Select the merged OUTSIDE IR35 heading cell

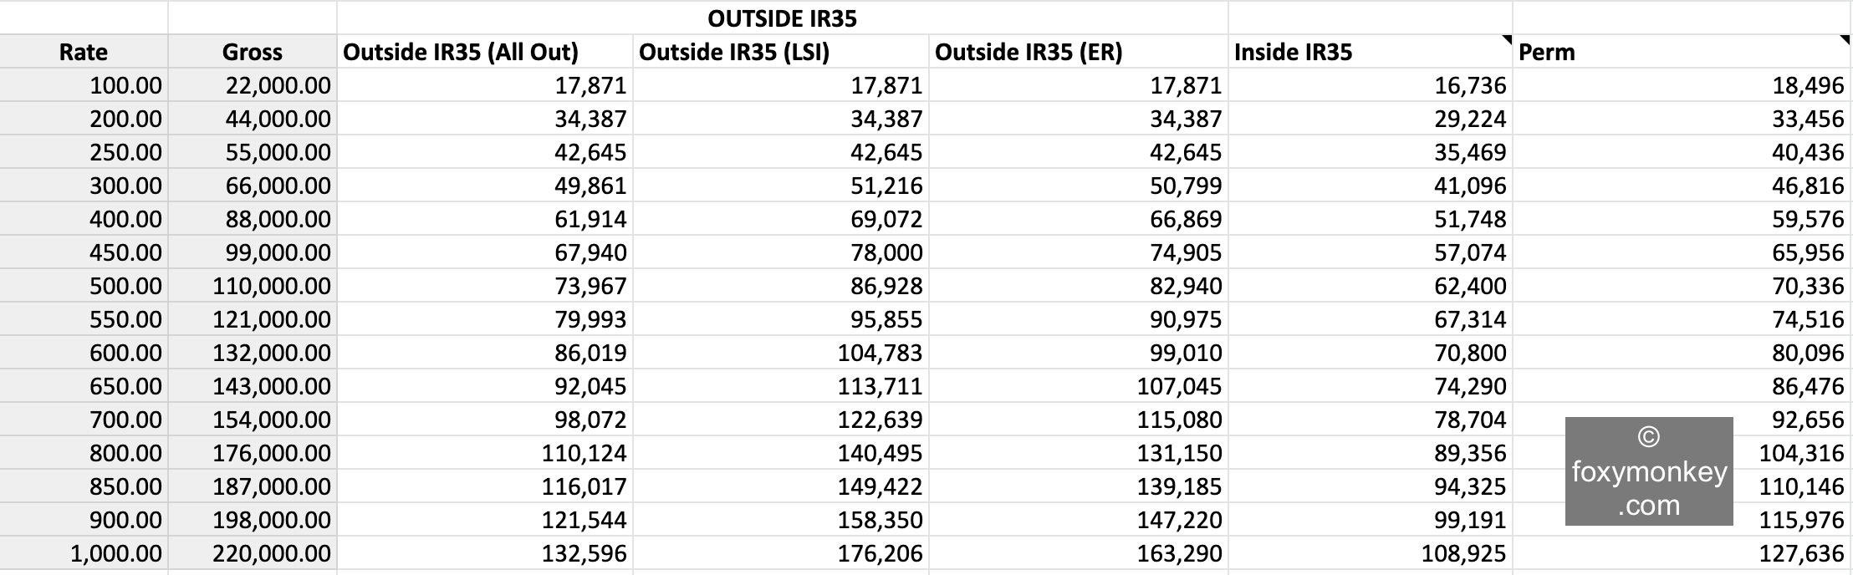click(x=782, y=18)
